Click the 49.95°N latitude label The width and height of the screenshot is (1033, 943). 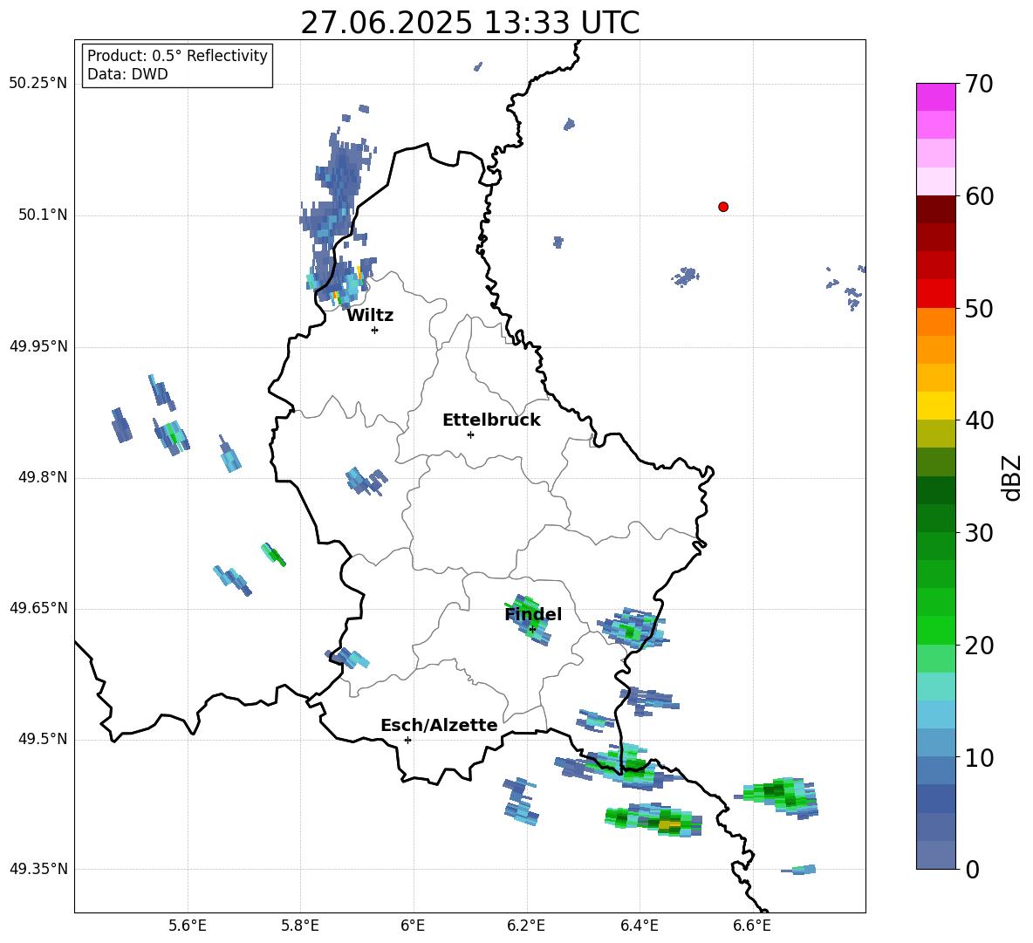[38, 346]
